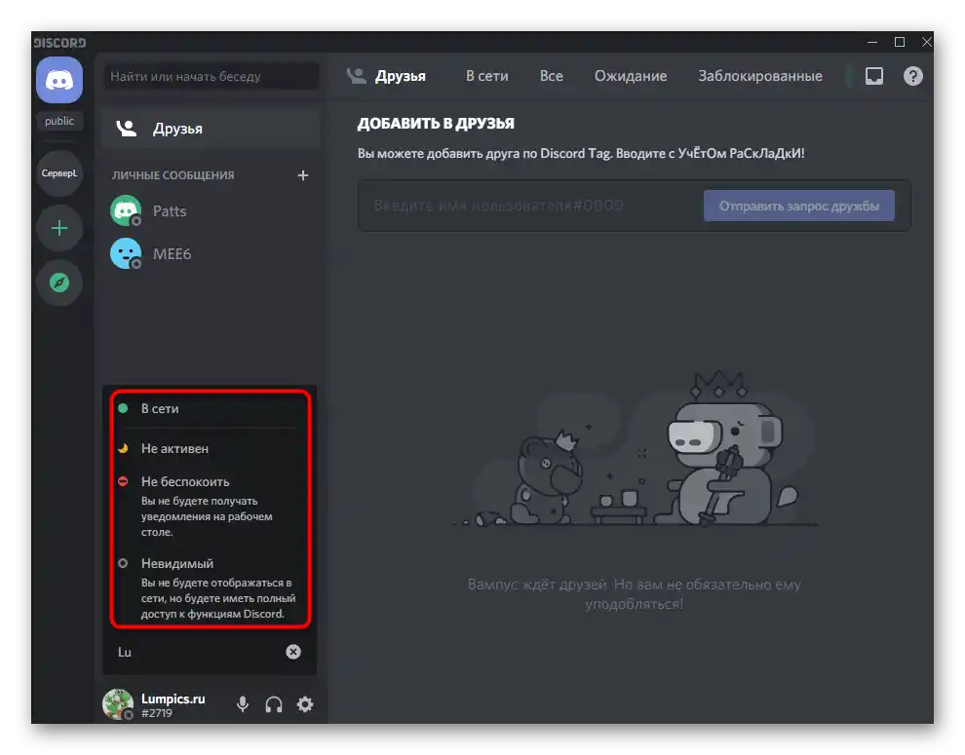Maximize the Discord window
This screenshot has height=755, width=965.
pos(899,42)
